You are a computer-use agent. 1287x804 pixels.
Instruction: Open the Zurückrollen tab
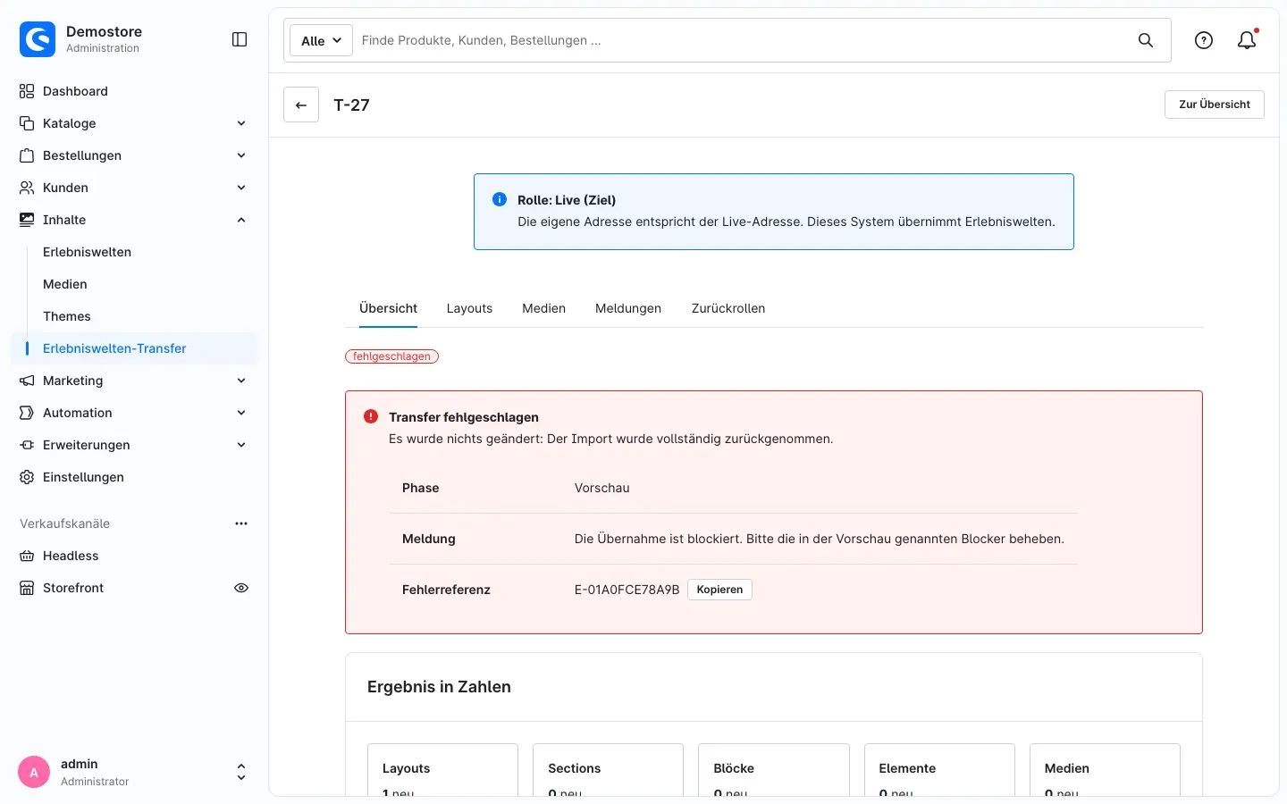coord(728,308)
